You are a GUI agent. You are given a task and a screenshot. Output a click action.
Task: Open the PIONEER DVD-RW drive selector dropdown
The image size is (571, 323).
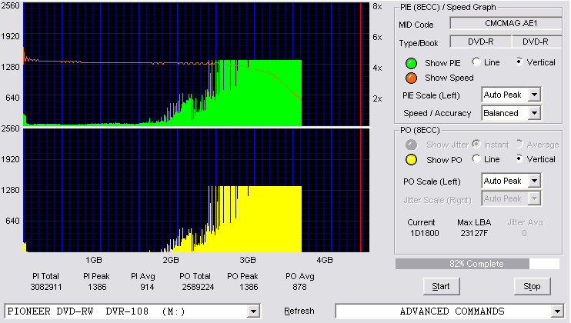[253, 311]
